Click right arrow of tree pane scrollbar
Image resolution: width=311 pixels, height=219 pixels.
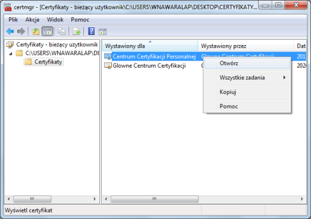[95, 199]
